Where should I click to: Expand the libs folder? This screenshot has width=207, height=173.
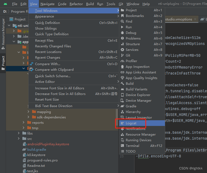click(19, 133)
